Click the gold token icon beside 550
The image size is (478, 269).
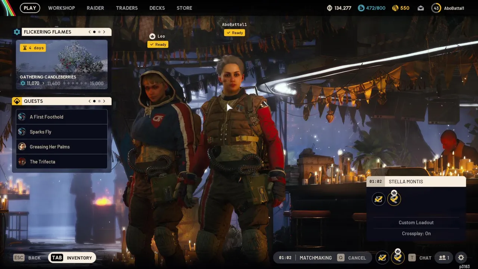point(395,8)
